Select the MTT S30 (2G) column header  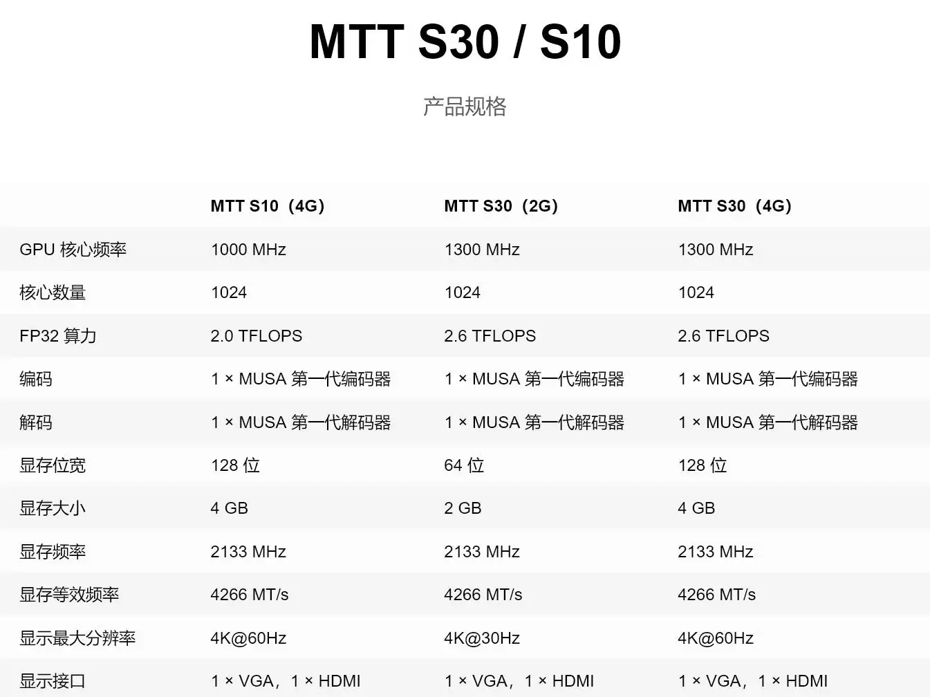tap(501, 206)
